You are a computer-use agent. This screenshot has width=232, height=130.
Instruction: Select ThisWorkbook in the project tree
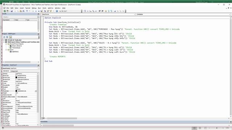coord(16,48)
